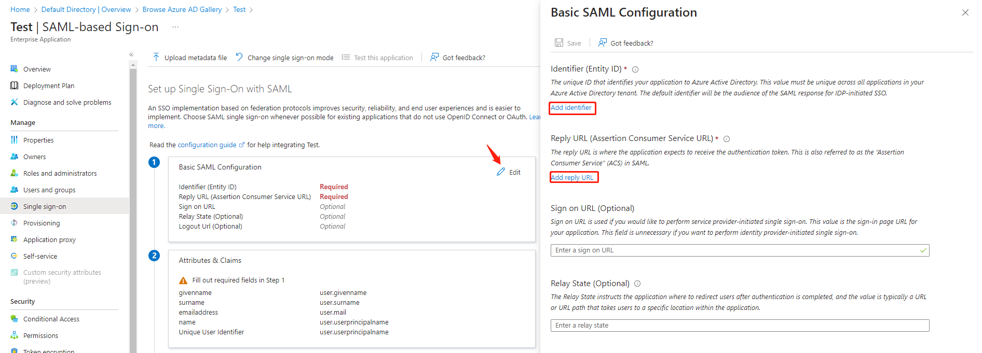The height and width of the screenshot is (353, 982).
Task: Open Got feedback? using its chat icon
Action: (434, 57)
